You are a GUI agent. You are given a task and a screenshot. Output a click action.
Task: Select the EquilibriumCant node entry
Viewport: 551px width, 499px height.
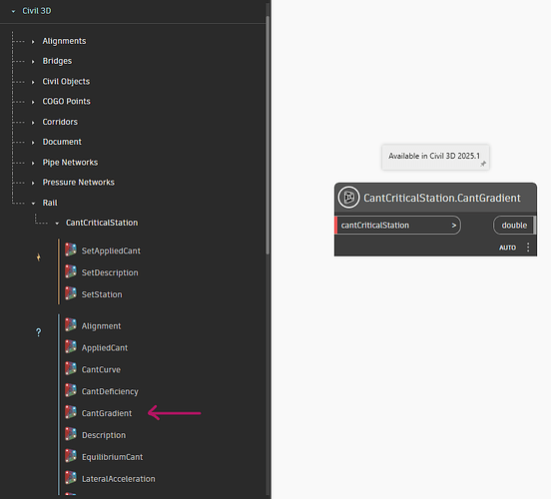click(x=104, y=456)
